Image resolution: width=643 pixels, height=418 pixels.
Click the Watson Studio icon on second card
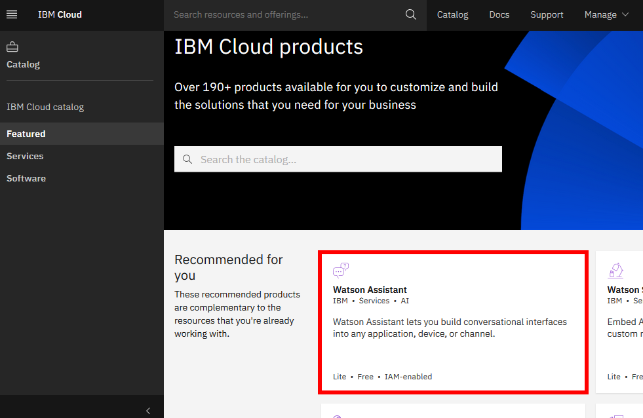click(615, 271)
